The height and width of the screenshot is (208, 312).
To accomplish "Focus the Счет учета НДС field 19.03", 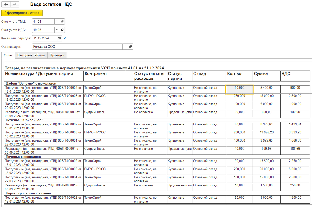I will (x=43, y=30).
